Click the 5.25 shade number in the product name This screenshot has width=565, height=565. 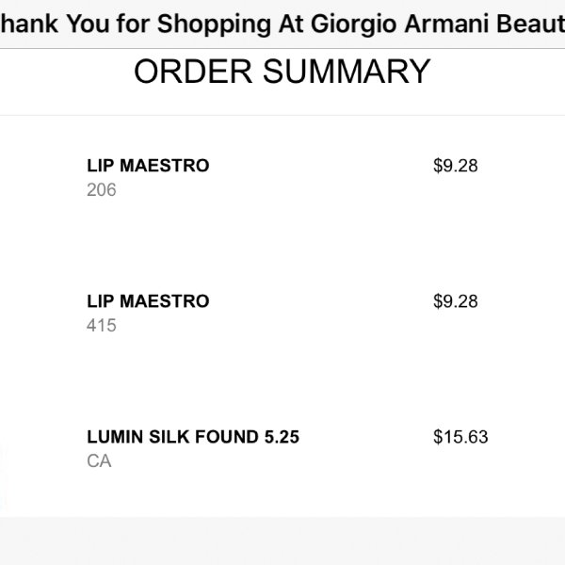click(282, 437)
